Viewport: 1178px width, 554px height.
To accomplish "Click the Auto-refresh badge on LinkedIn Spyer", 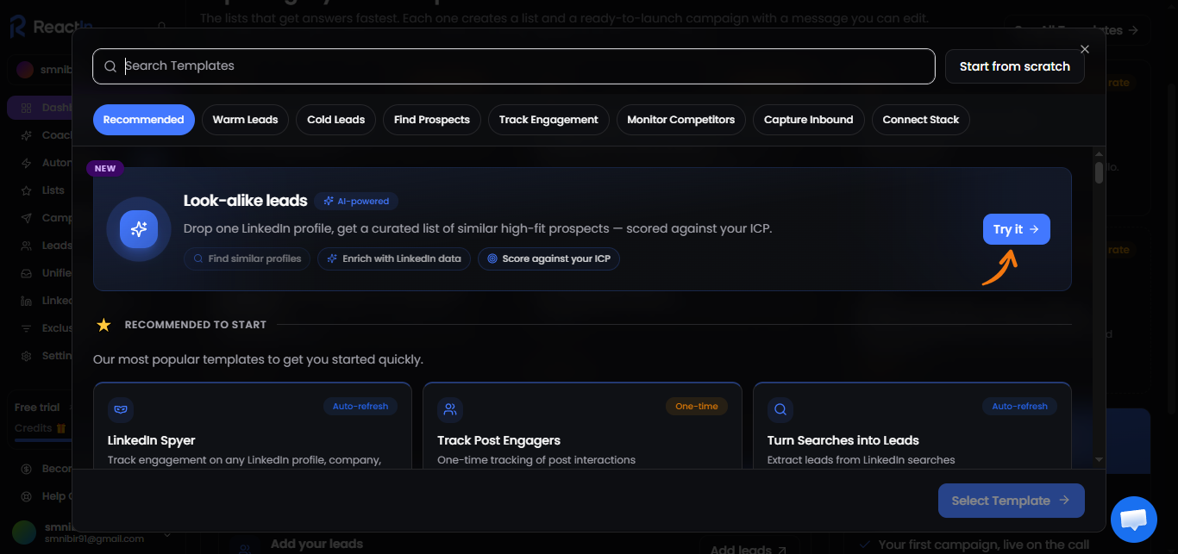I will [360, 406].
